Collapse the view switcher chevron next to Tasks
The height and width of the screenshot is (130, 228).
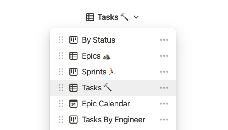click(136, 17)
